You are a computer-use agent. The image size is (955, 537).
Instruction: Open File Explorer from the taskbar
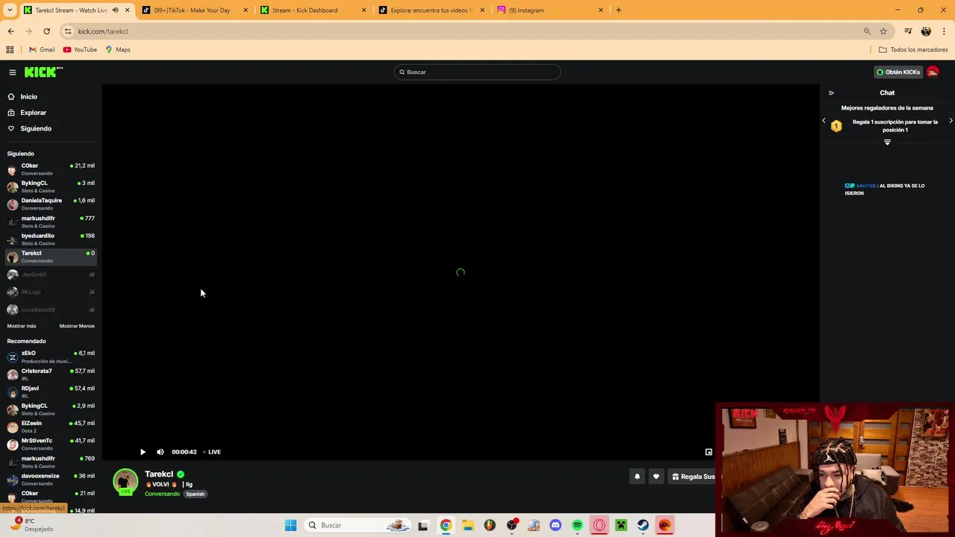click(x=468, y=525)
